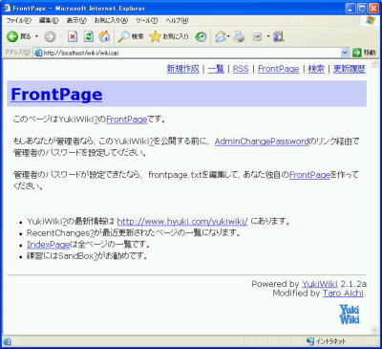Click the Edit with Word icon
Screen dimensions: 382x349
tap(258, 37)
